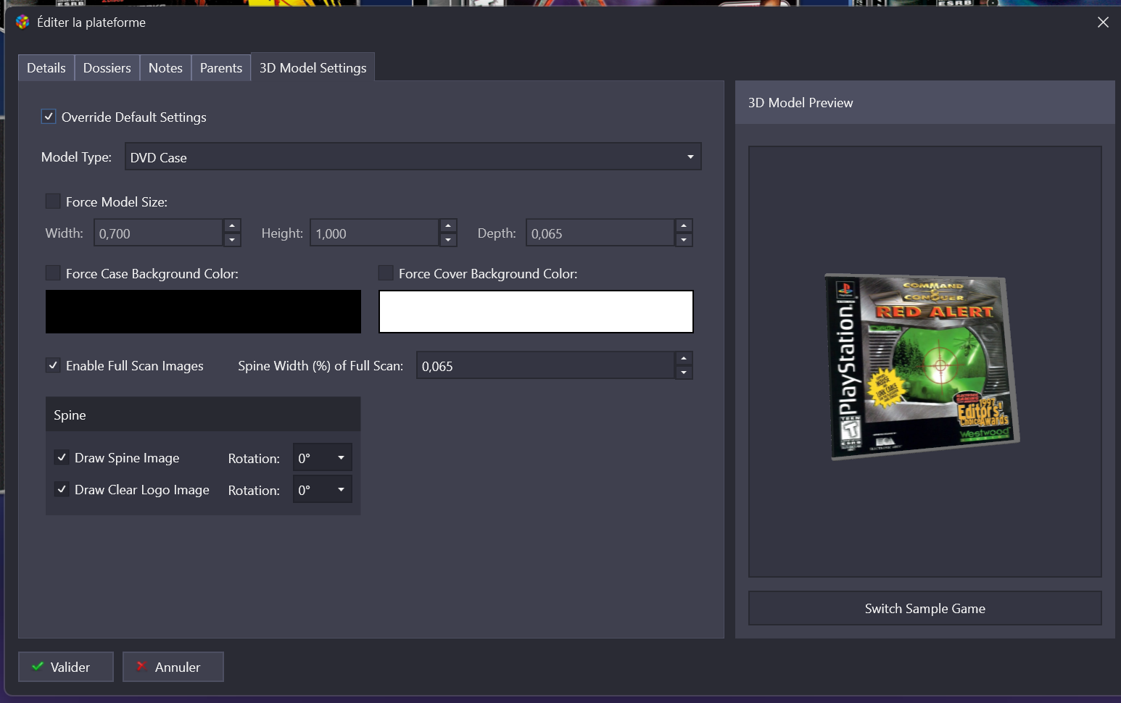Uncheck Override Default Settings

point(49,117)
